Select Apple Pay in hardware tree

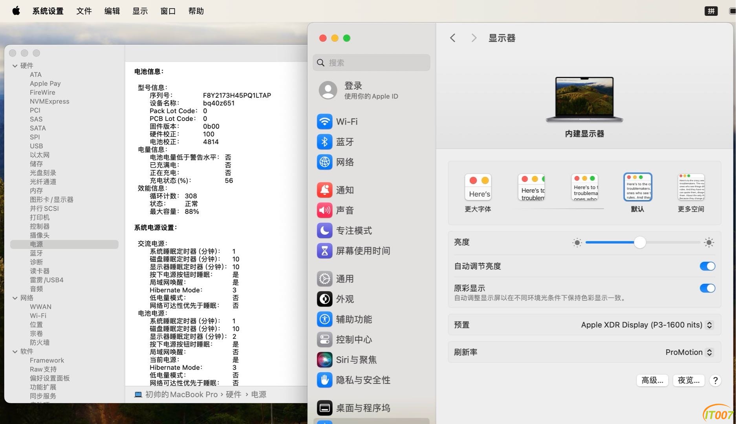(x=45, y=84)
